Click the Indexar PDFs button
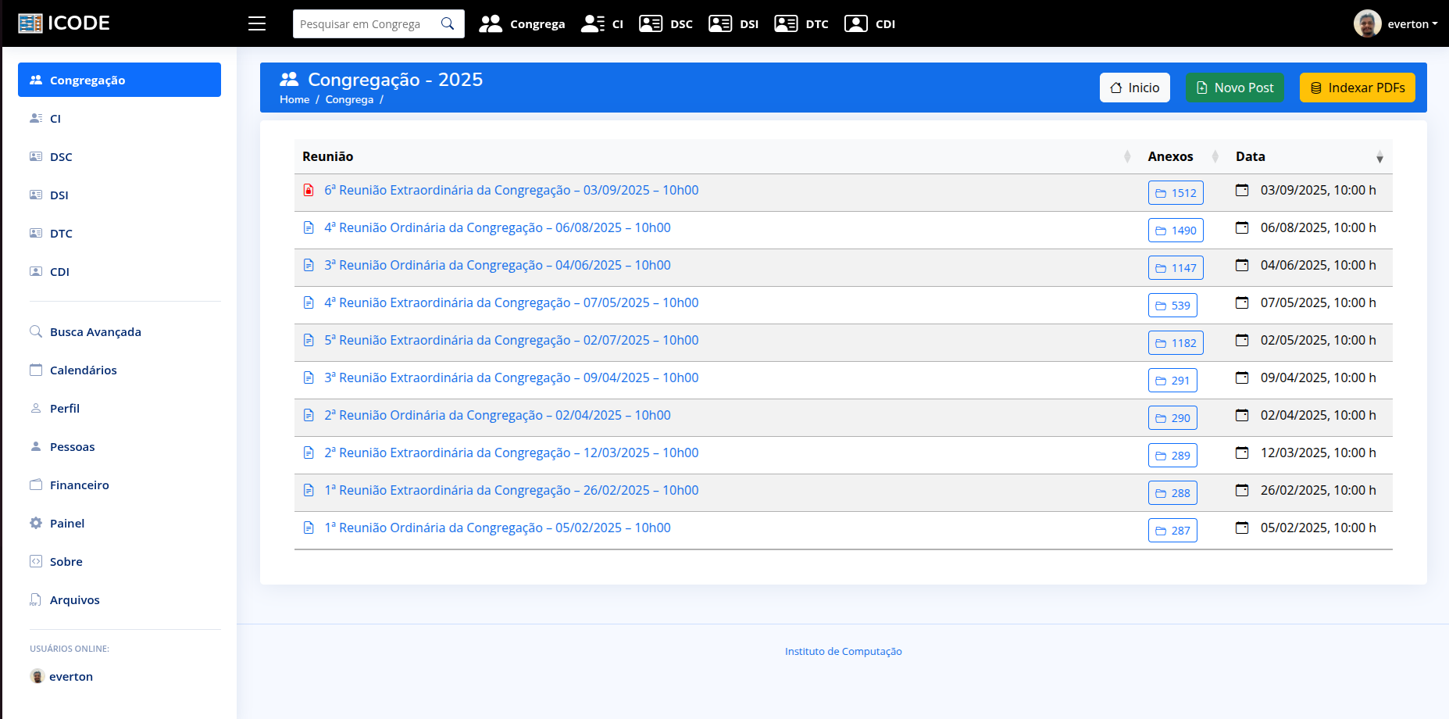 1357,88
